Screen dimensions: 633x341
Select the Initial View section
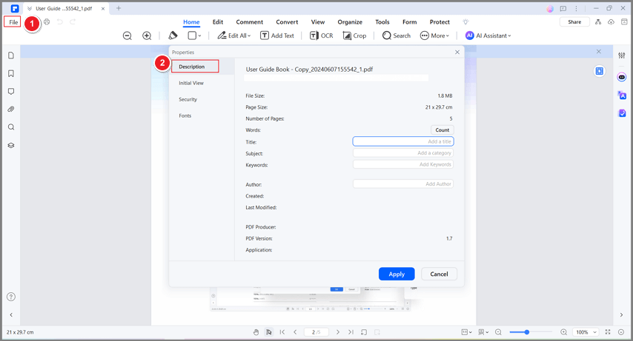click(x=191, y=83)
